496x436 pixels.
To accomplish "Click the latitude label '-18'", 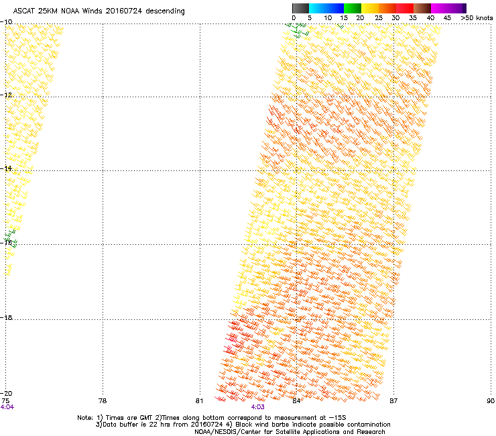I will [x=6, y=317].
